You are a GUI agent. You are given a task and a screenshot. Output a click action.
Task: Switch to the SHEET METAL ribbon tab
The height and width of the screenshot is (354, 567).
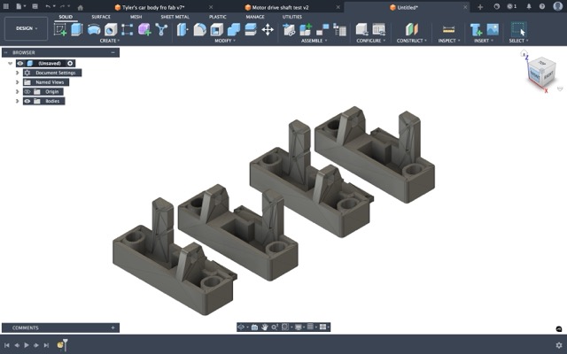pyautogui.click(x=175, y=17)
